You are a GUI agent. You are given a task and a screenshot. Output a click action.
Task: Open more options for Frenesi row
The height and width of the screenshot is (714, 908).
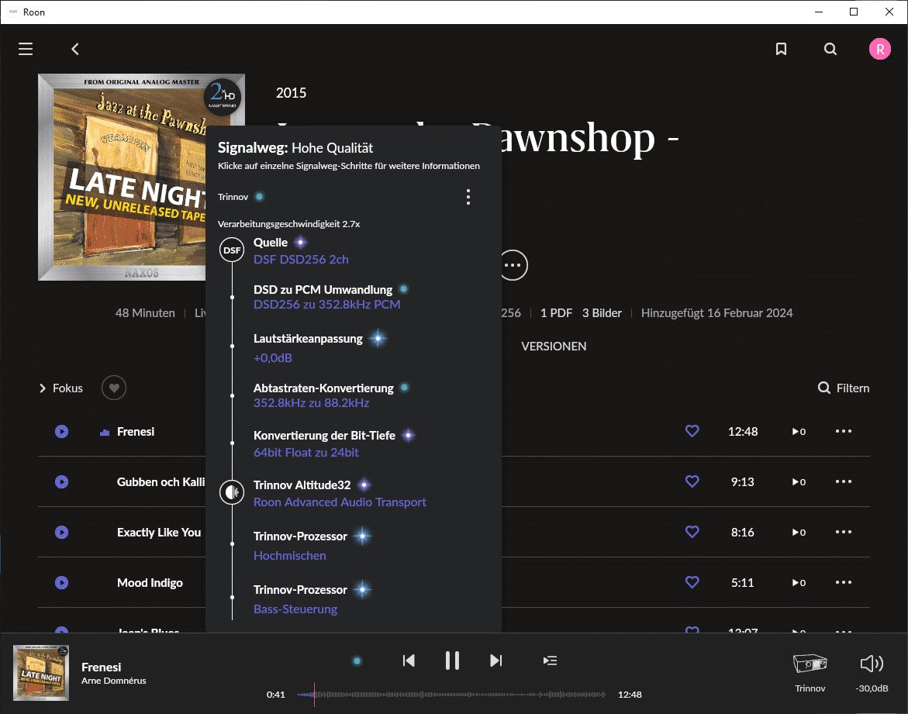pos(843,431)
